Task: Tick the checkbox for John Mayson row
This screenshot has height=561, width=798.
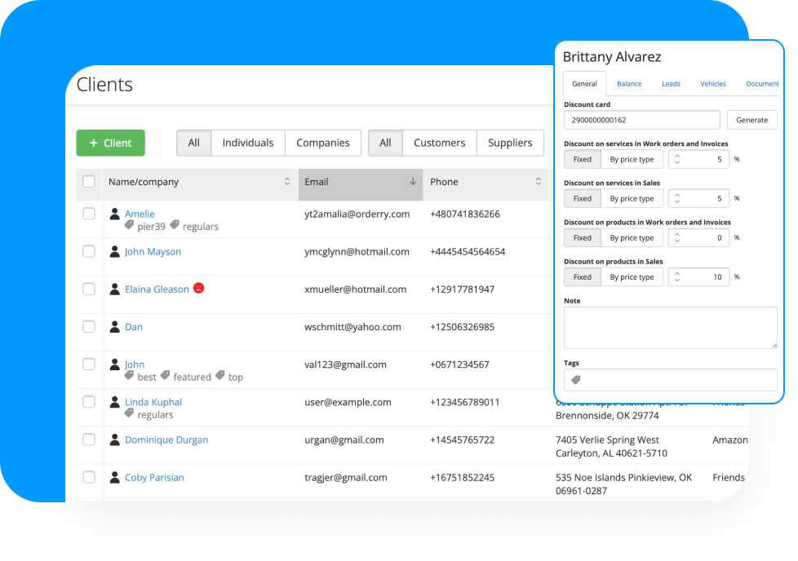Action: [89, 251]
